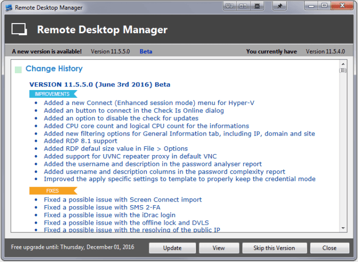Click the change history scrollbar thumb

[343, 71]
